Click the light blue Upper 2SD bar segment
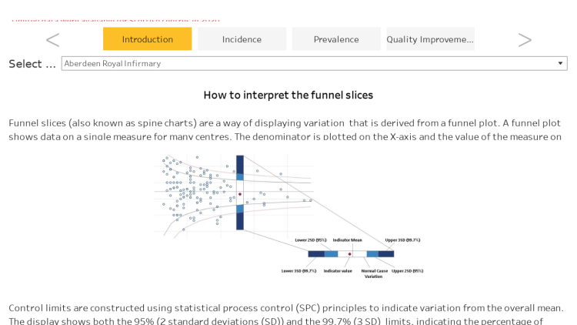 pyautogui.click(x=373, y=254)
